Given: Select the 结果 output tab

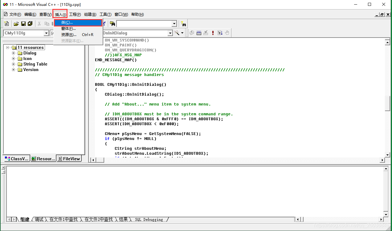Looking at the screenshot, I should (123, 219).
